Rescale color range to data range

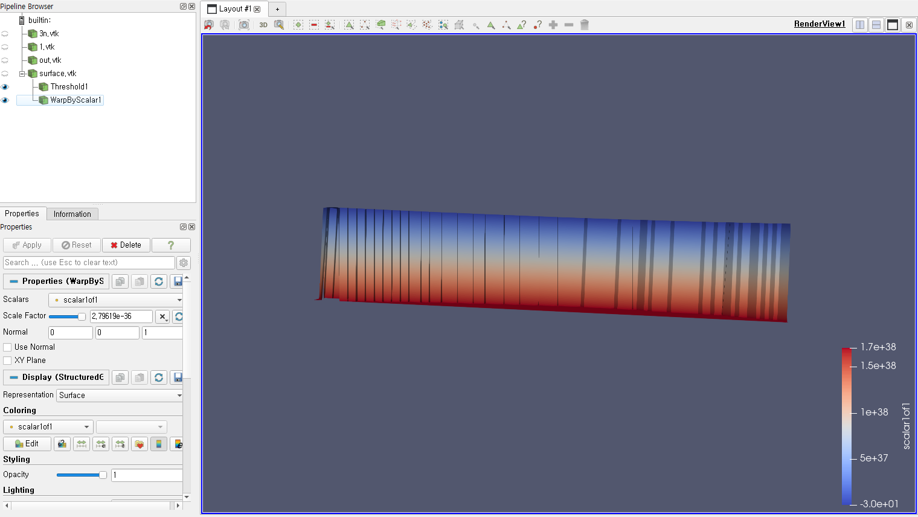82,444
